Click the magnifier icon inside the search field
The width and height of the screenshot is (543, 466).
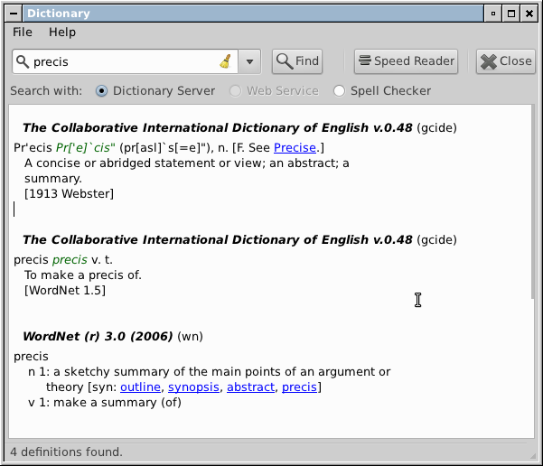(23, 61)
